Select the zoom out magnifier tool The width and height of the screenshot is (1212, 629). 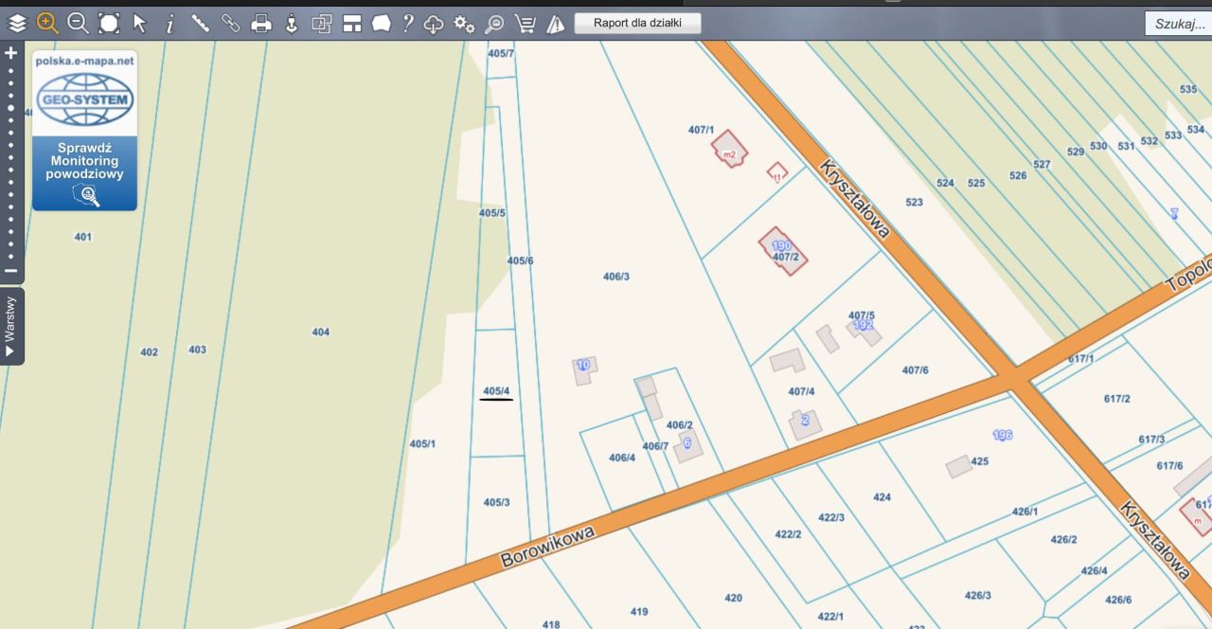tap(79, 23)
